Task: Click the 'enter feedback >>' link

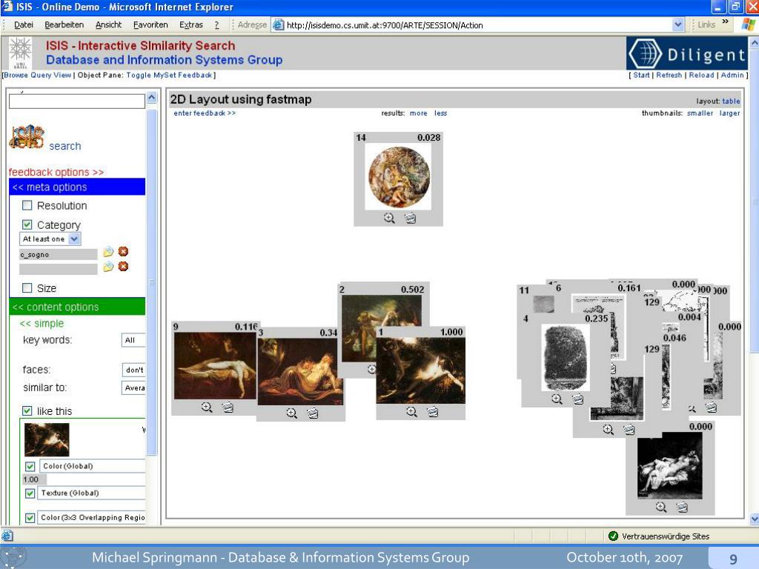Action: coord(205,113)
